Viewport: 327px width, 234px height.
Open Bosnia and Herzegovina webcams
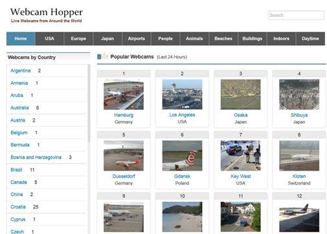[x=36, y=157]
